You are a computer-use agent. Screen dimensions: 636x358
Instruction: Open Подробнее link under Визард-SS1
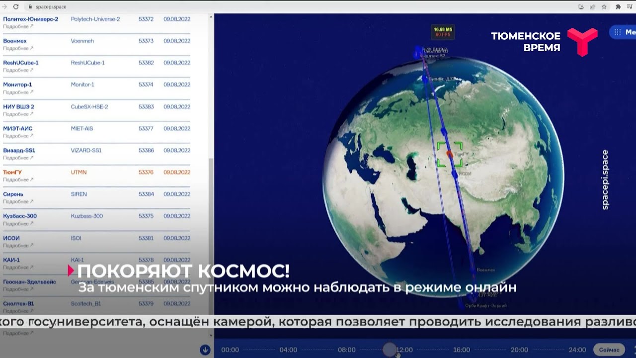pyautogui.click(x=18, y=158)
